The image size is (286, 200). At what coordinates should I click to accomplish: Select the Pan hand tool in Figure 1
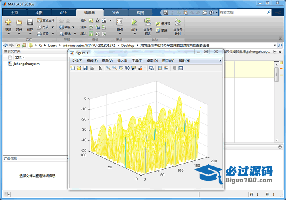click(x=121, y=68)
